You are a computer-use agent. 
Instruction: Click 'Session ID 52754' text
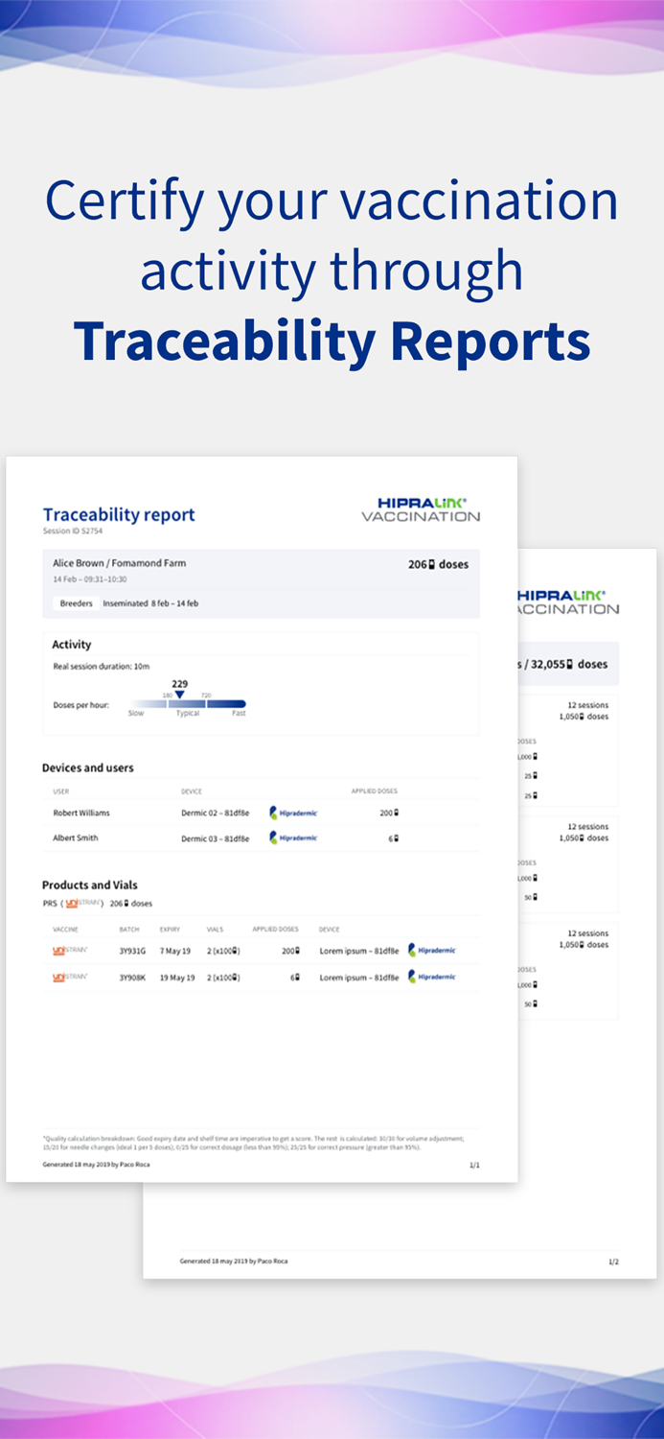tap(73, 531)
